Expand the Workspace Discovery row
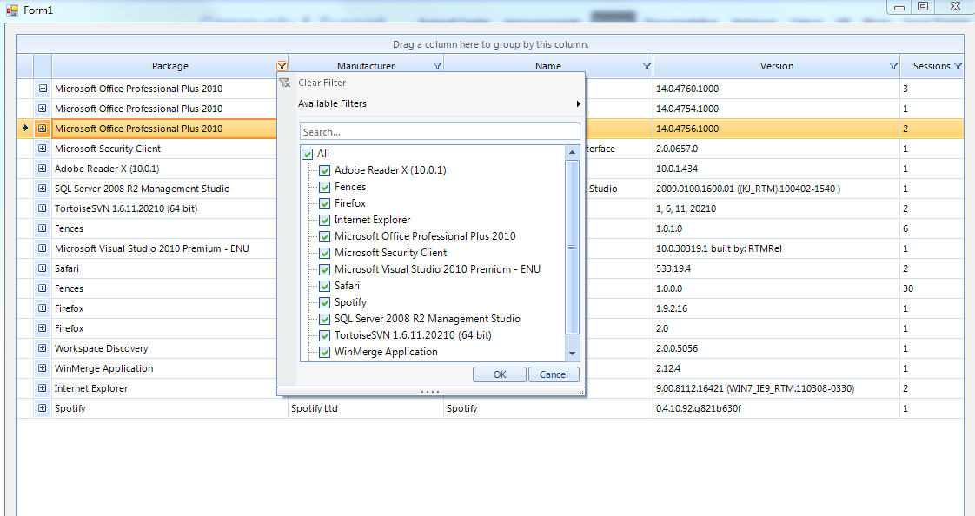Screen dimensions: 975x516 pyautogui.click(x=43, y=348)
